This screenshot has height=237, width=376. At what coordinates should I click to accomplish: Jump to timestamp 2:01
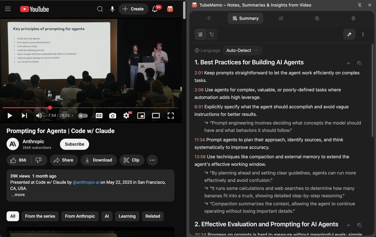pyautogui.click(x=199, y=73)
